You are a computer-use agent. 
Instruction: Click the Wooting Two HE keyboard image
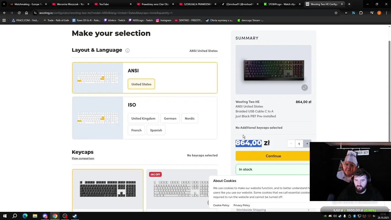(x=273, y=70)
